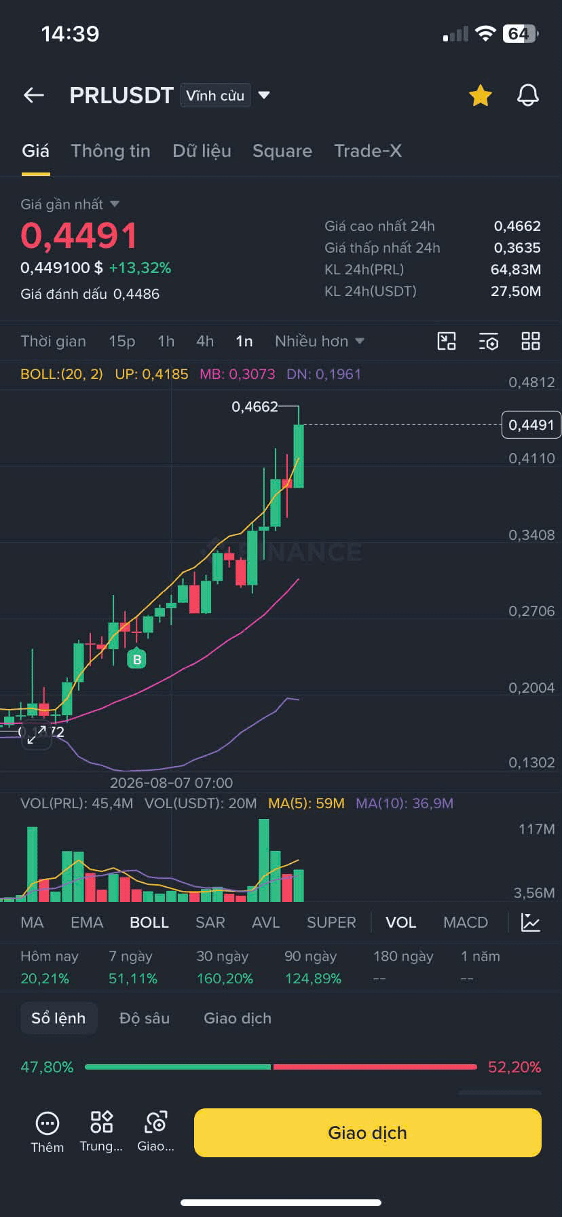Select the AVL indicator
Viewport: 562px width, 1217px height.
pos(266,922)
